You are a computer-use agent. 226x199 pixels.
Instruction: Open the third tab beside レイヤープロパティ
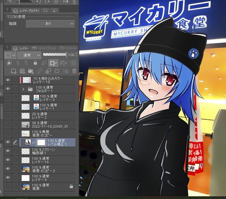(55, 10)
